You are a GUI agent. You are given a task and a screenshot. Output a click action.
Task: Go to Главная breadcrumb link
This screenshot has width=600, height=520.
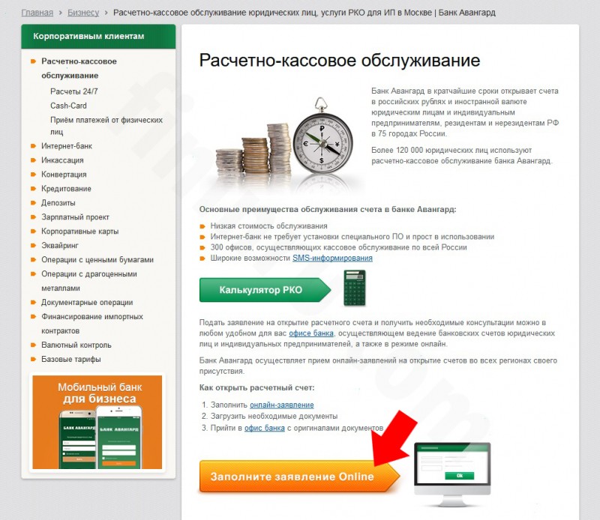37,13
